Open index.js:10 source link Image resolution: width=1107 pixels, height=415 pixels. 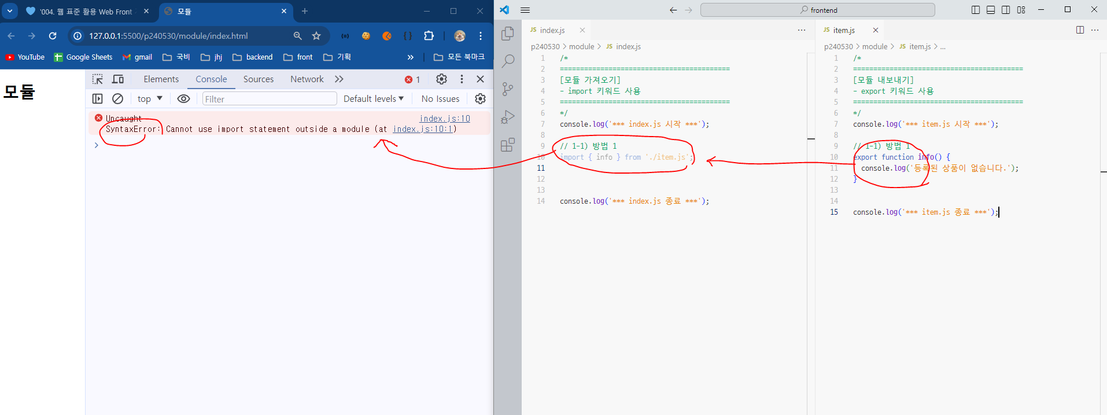coord(445,119)
